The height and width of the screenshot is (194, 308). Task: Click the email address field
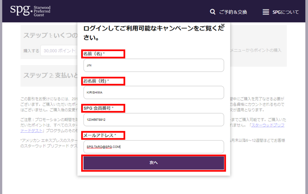click(154, 147)
